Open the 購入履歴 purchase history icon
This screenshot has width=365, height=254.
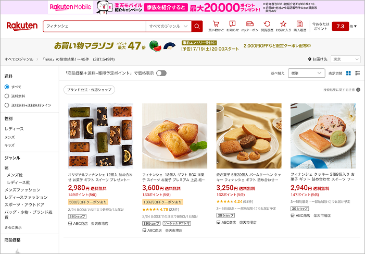click(x=299, y=26)
